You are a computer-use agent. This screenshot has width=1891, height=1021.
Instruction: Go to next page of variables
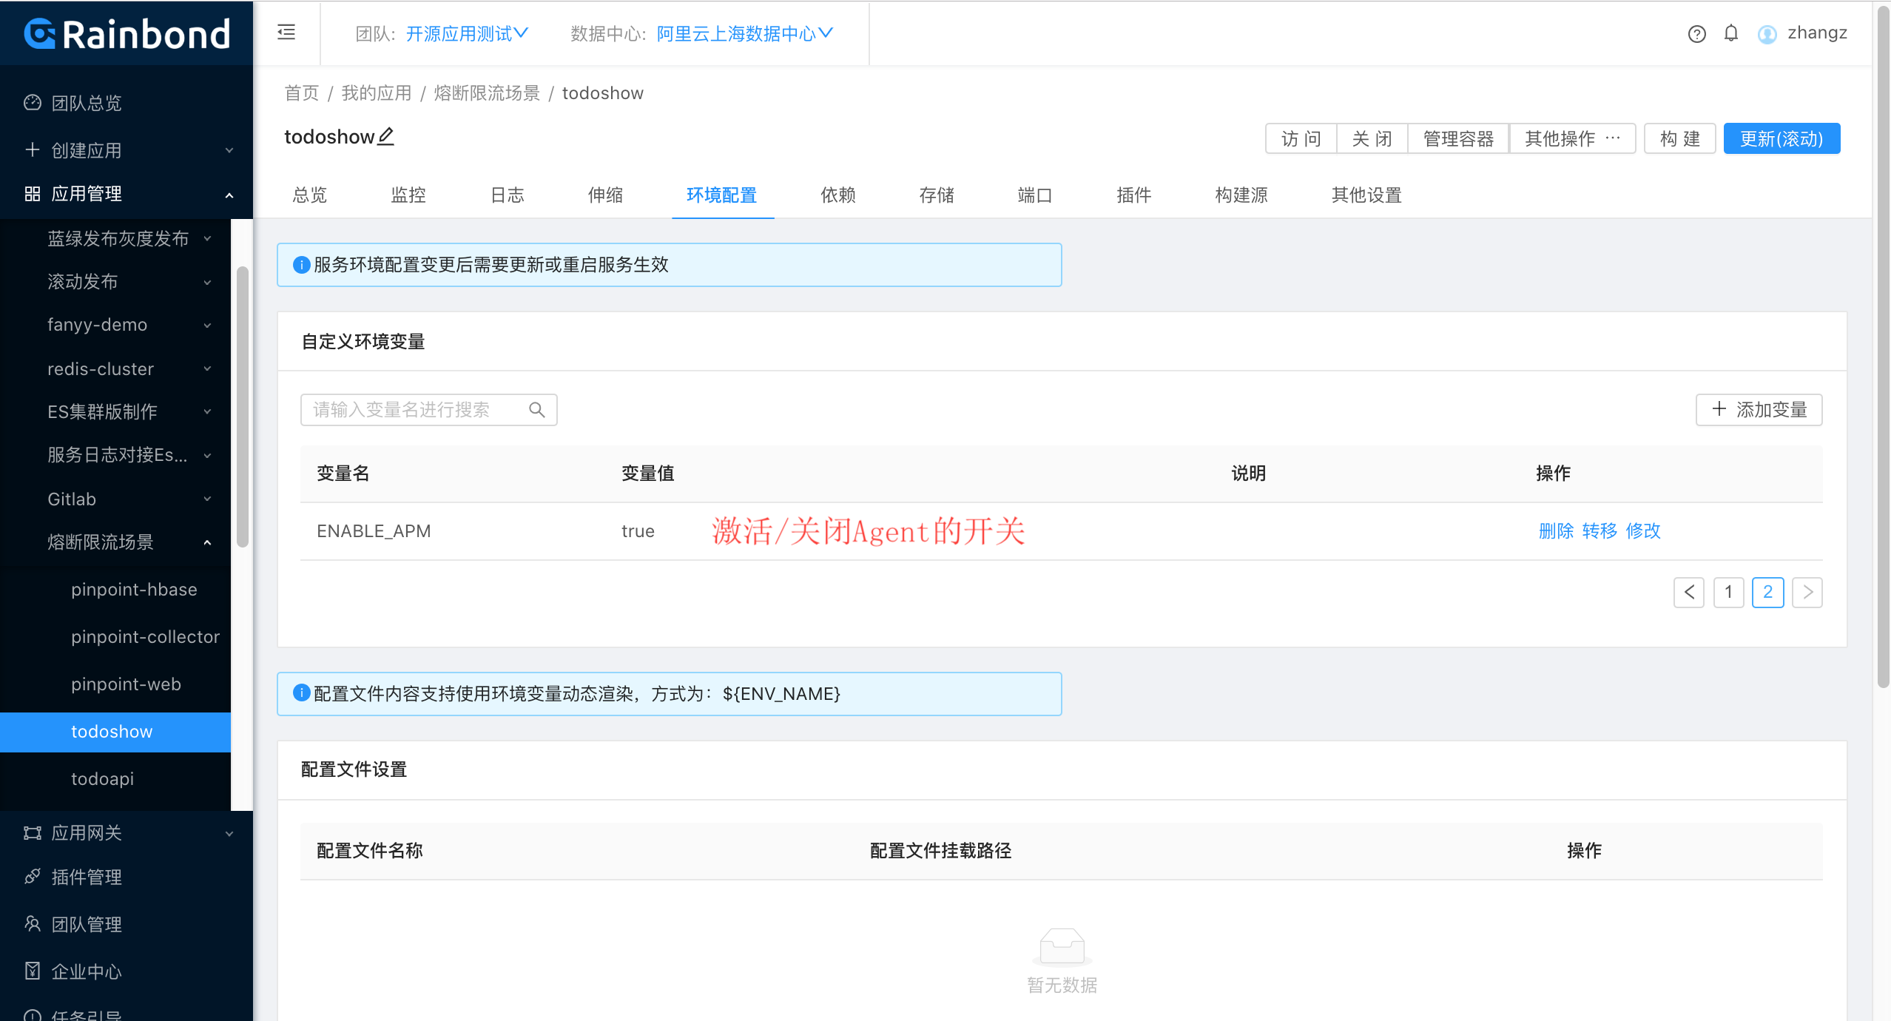click(x=1807, y=592)
